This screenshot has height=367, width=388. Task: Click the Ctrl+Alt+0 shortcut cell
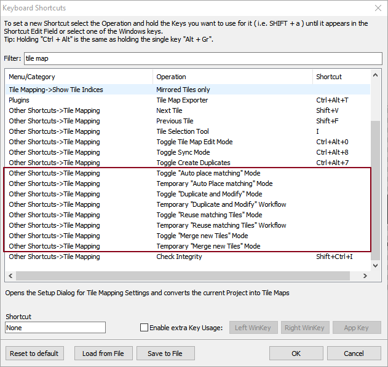332,142
